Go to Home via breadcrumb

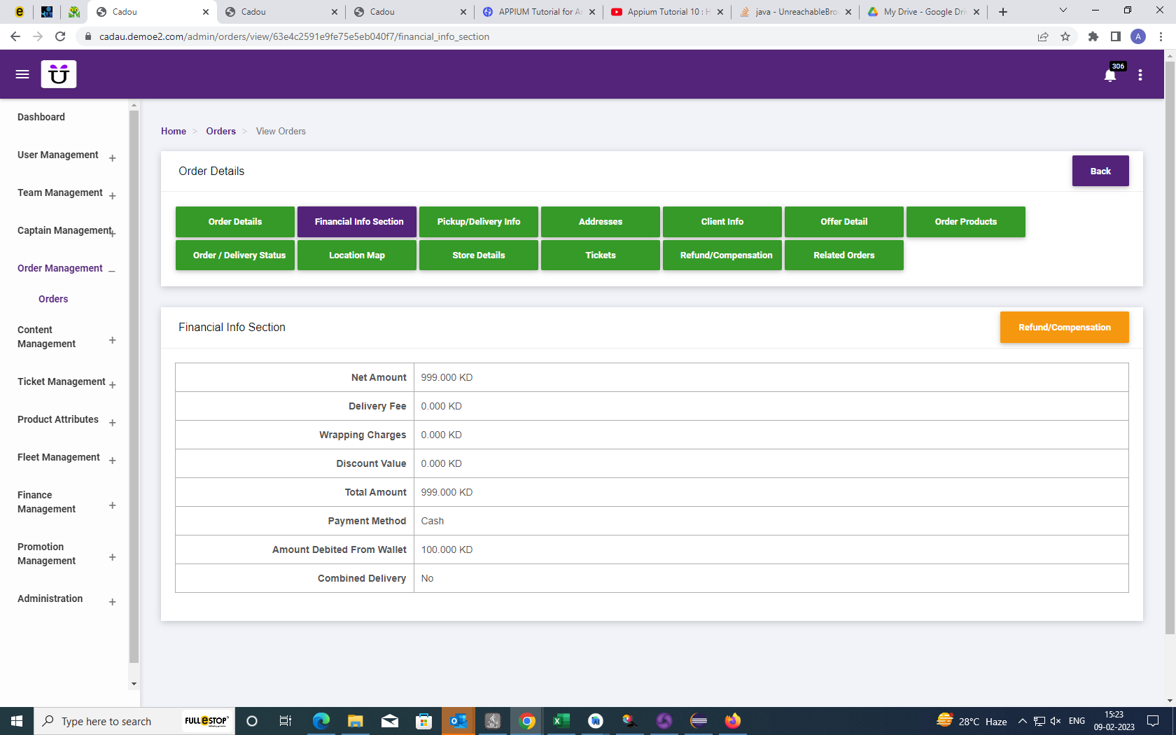(x=174, y=131)
